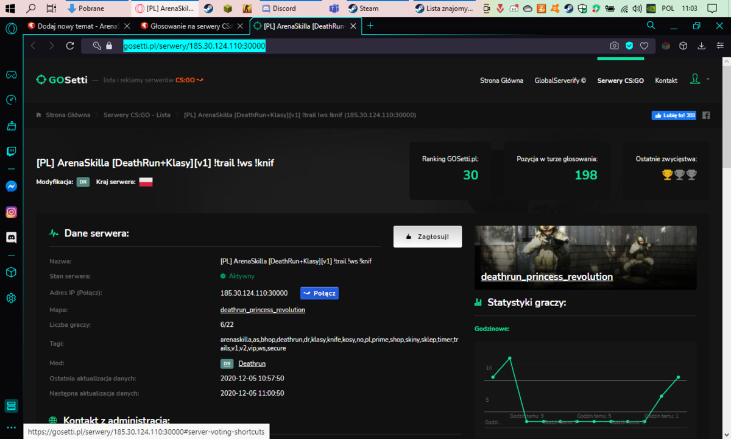The image size is (731, 439).
Task: Open Twitch panel from the sidebar
Action: click(x=11, y=152)
